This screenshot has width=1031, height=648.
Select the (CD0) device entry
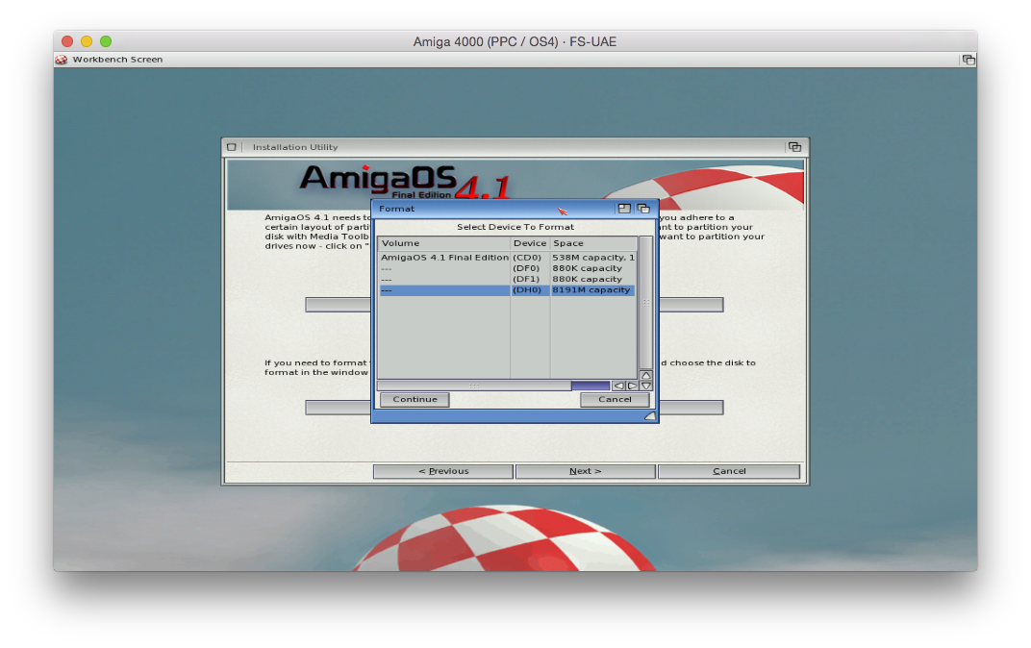click(527, 258)
